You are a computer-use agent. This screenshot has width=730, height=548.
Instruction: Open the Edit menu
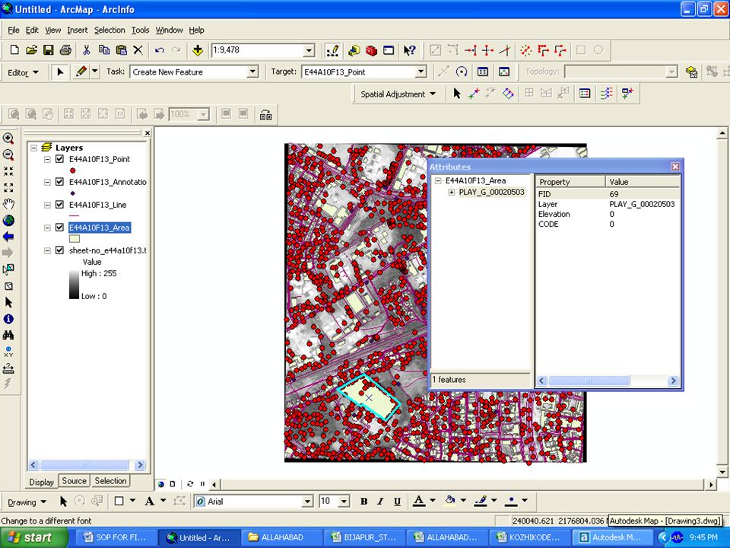pos(32,30)
